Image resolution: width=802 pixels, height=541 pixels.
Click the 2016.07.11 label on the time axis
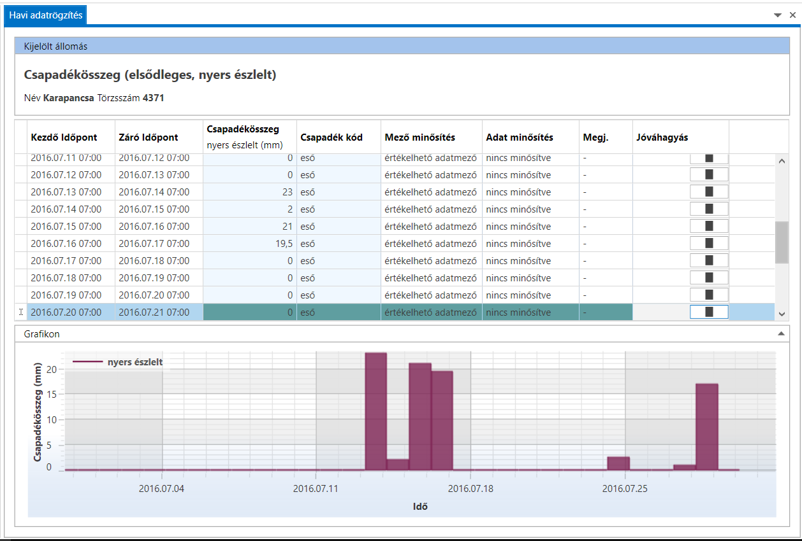point(316,489)
